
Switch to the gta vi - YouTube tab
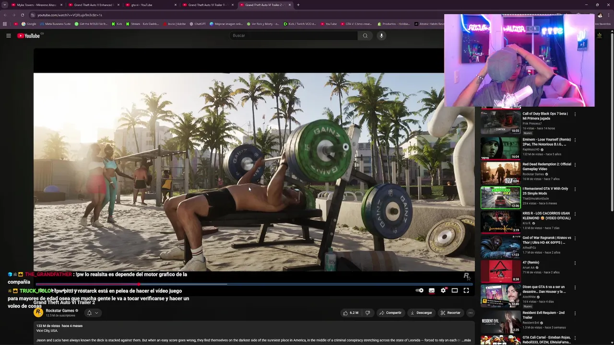(151, 5)
